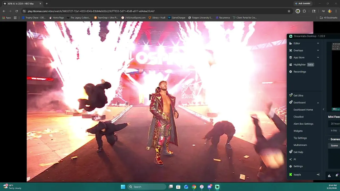Open Widgets in the Dashboard list
The width and height of the screenshot is (340, 191).
(x=298, y=131)
